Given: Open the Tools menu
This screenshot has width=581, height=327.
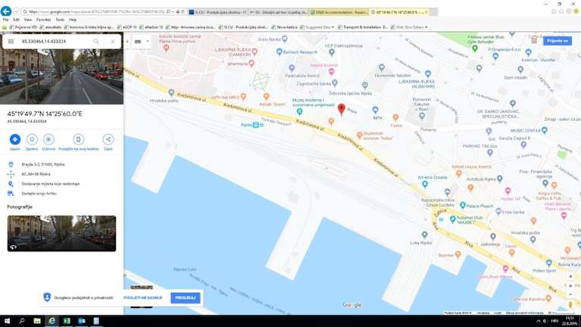Looking at the screenshot, I should tap(61, 20).
